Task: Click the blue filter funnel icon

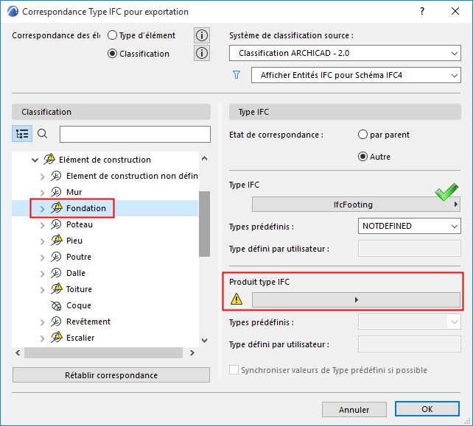Action: 236,75
